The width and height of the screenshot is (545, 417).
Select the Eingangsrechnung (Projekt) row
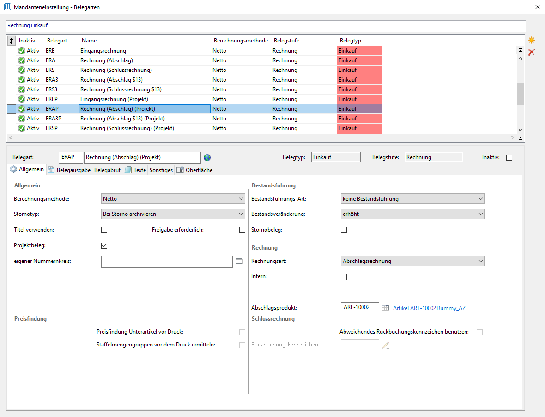[x=194, y=99]
